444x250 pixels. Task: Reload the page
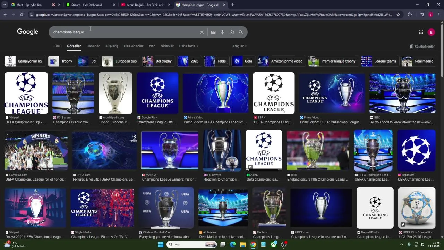coord(22,15)
